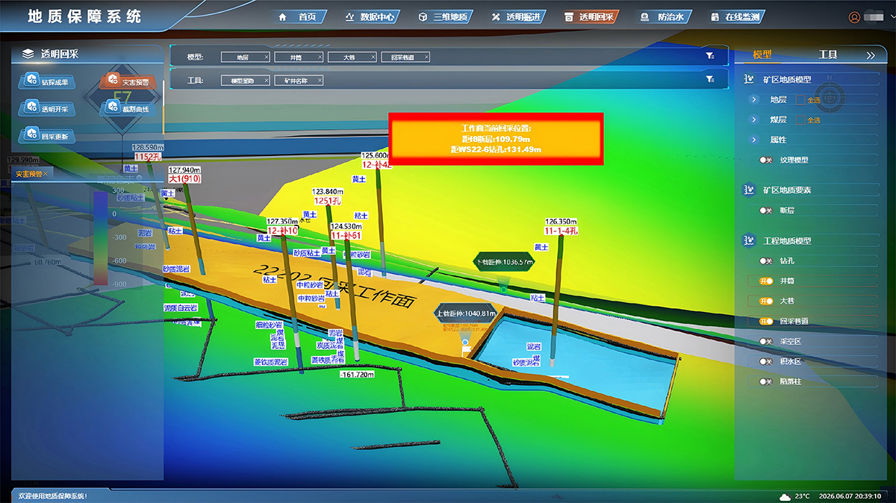Toggle the 断层 switch
The height and width of the screenshot is (503, 896).
tap(765, 210)
